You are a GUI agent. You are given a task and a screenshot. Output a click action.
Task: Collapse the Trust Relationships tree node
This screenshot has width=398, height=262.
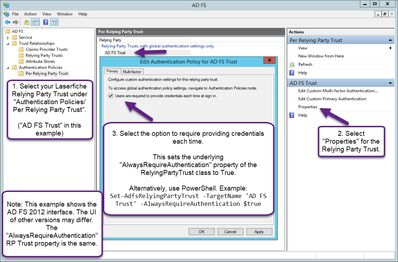[x=8, y=44]
